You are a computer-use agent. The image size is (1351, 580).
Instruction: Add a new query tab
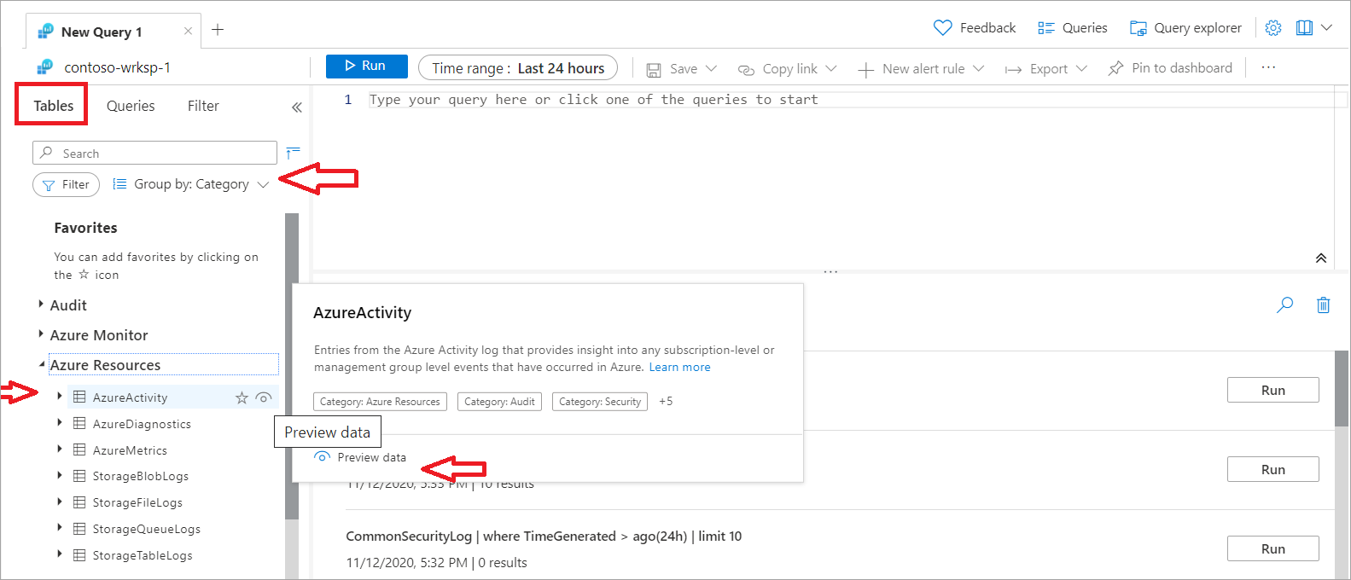(x=218, y=30)
